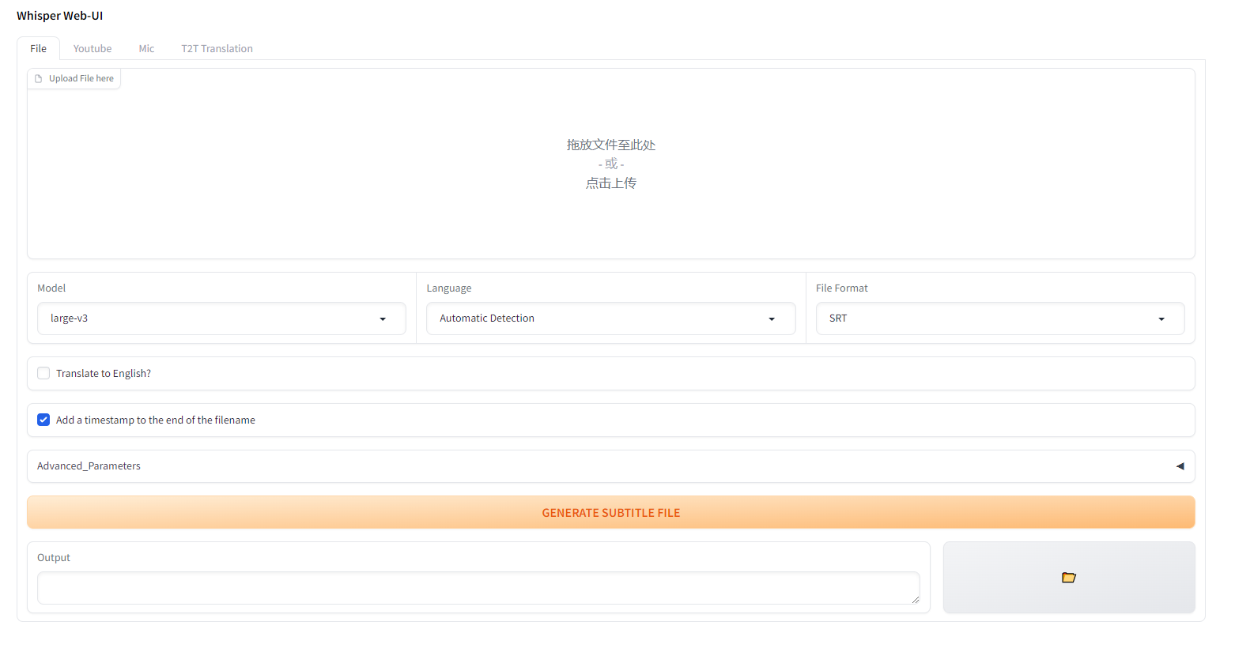Click the Model dropdown arrow icon
Image resolution: width=1235 pixels, height=652 pixels.
(x=383, y=319)
